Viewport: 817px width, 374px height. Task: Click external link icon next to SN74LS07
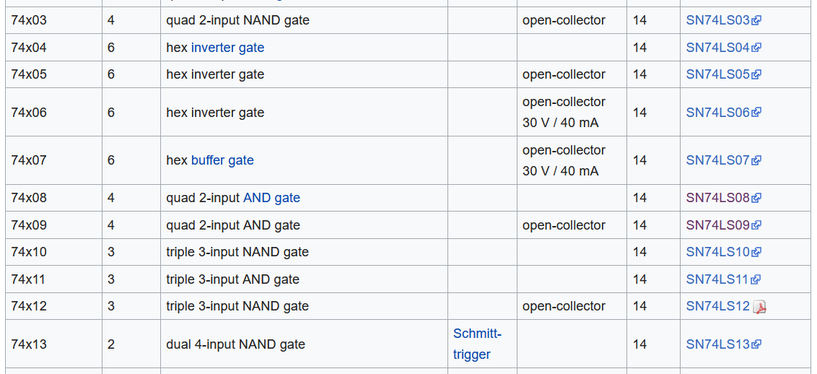point(756,161)
